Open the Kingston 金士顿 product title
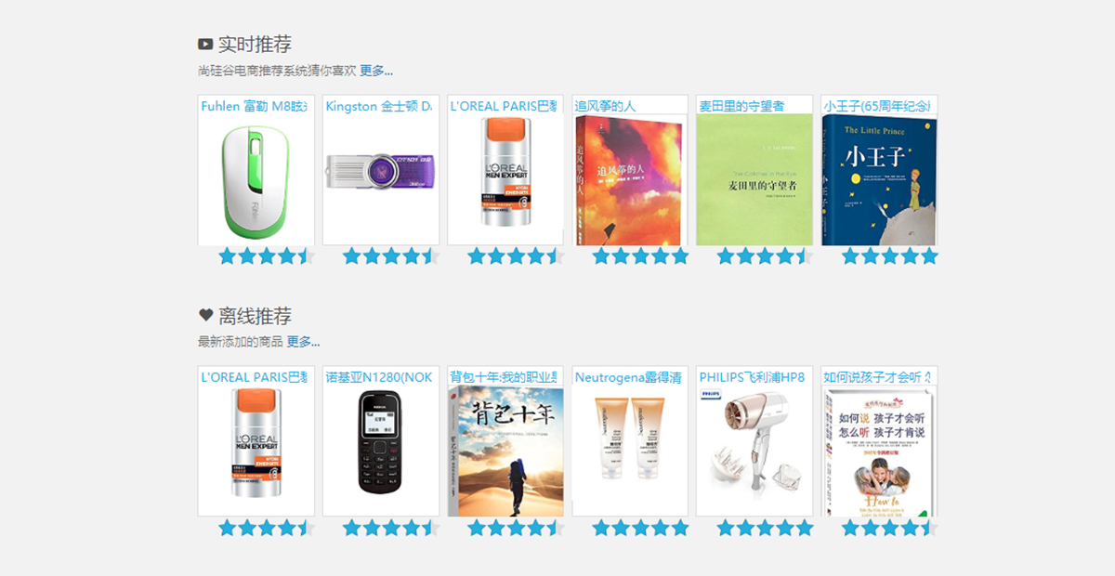1115x576 pixels. pyautogui.click(x=378, y=106)
